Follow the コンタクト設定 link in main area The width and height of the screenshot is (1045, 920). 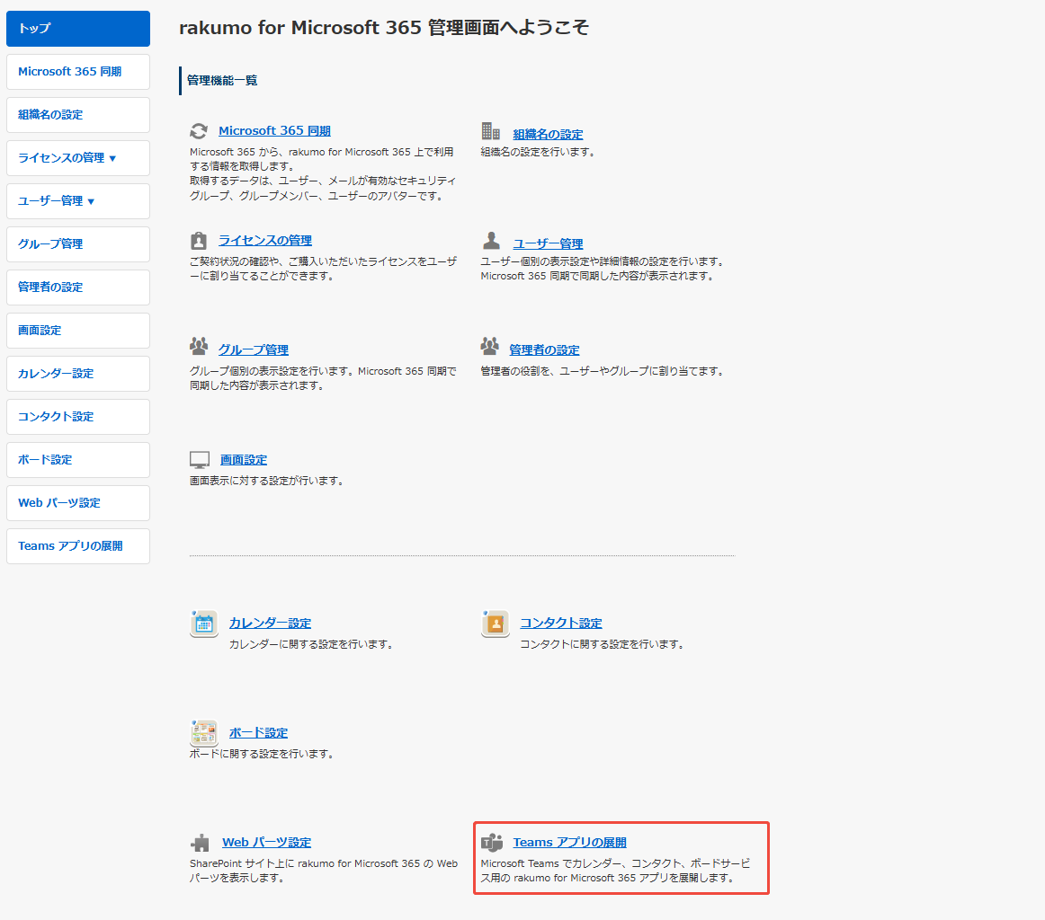pos(561,624)
